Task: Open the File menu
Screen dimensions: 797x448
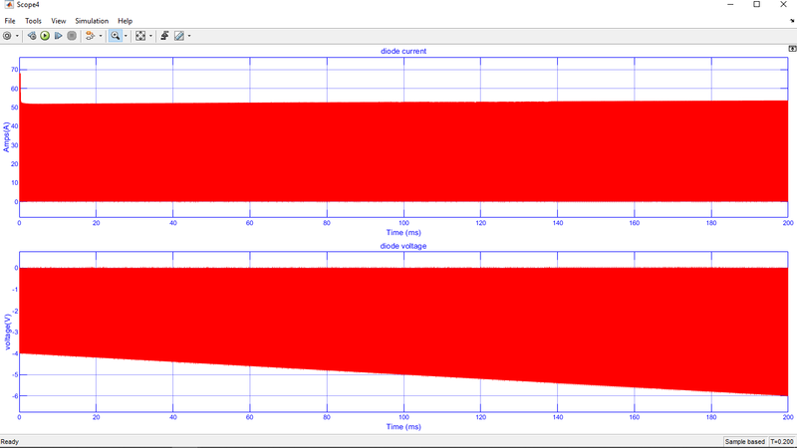Action: [10, 21]
